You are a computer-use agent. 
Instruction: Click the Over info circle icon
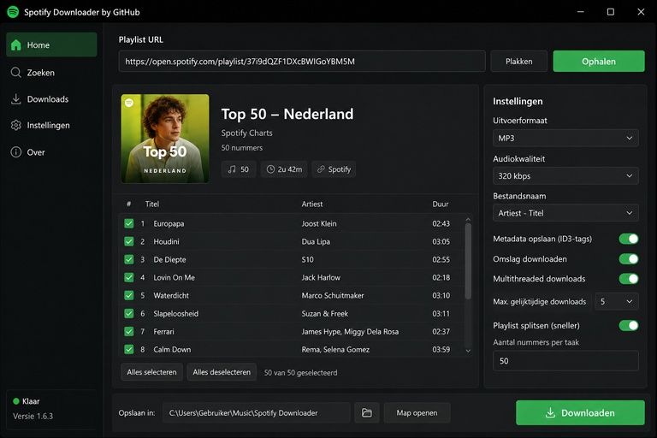(16, 151)
